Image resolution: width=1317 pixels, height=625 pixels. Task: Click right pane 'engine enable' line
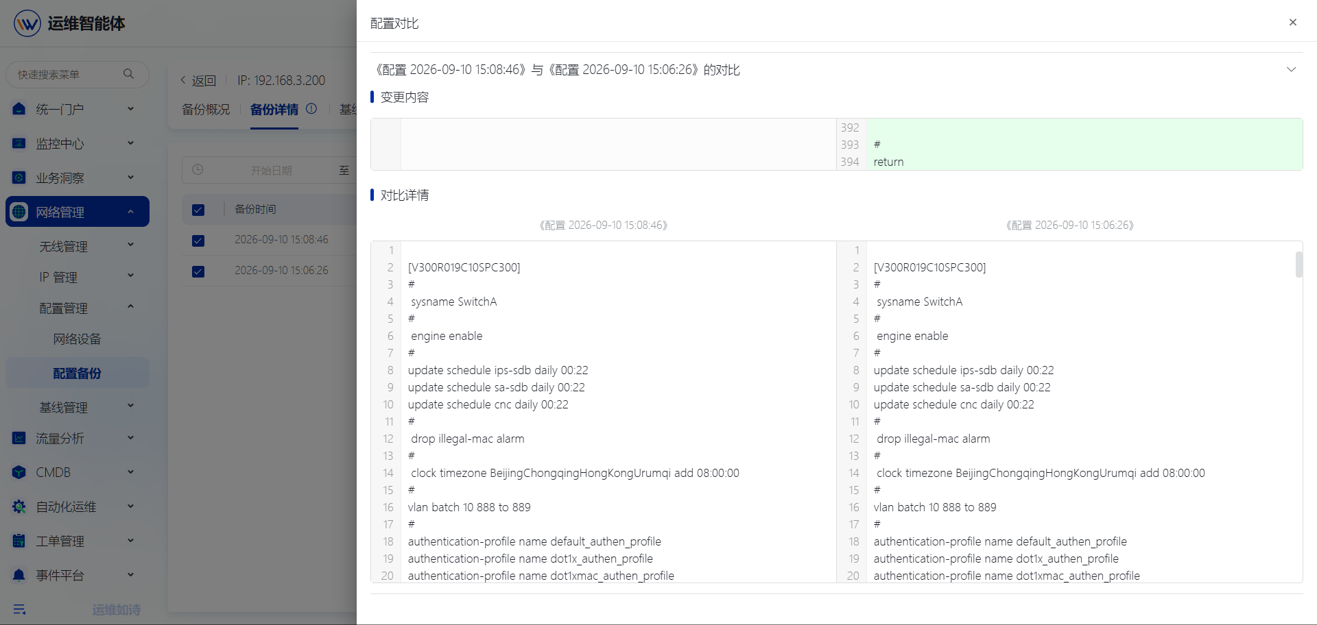912,336
